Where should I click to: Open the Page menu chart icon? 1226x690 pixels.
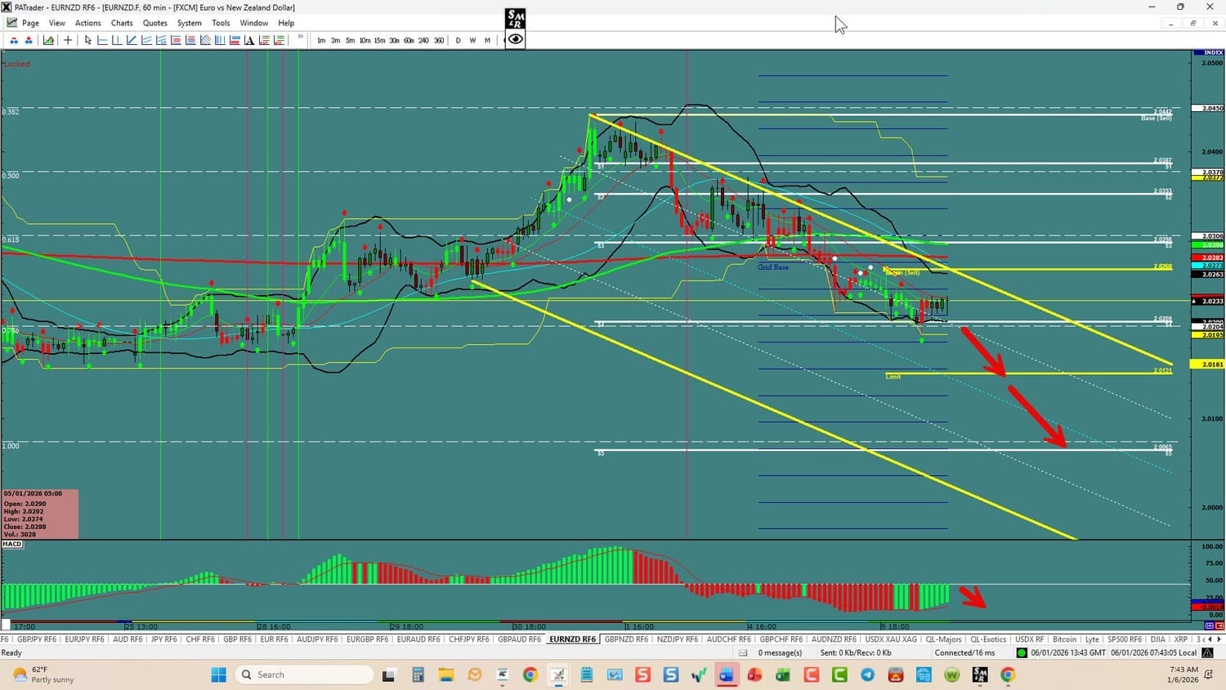click(x=11, y=23)
